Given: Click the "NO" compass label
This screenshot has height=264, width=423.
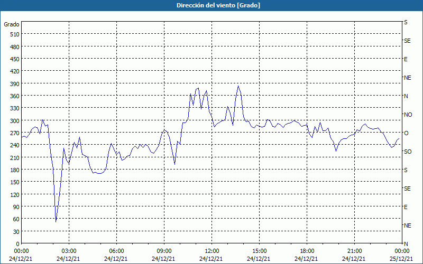Looking at the screenshot, I should tap(408, 115).
